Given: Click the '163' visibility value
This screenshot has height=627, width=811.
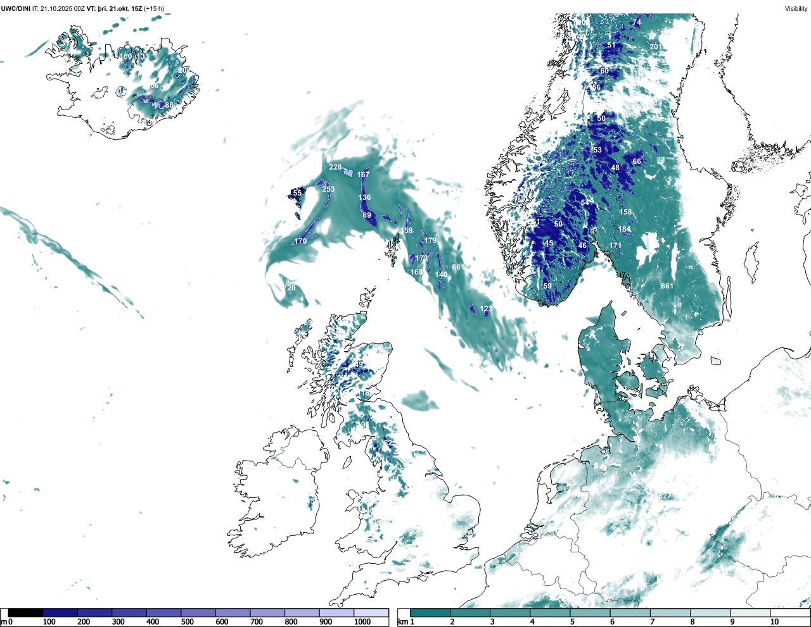Looking at the screenshot, I should click(x=416, y=272).
